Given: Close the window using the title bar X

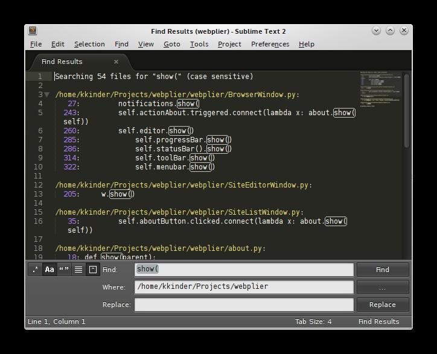Looking at the screenshot, I should [404, 31].
